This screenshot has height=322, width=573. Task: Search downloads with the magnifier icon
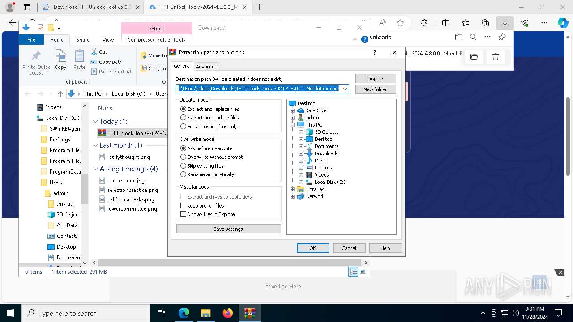[473, 37]
